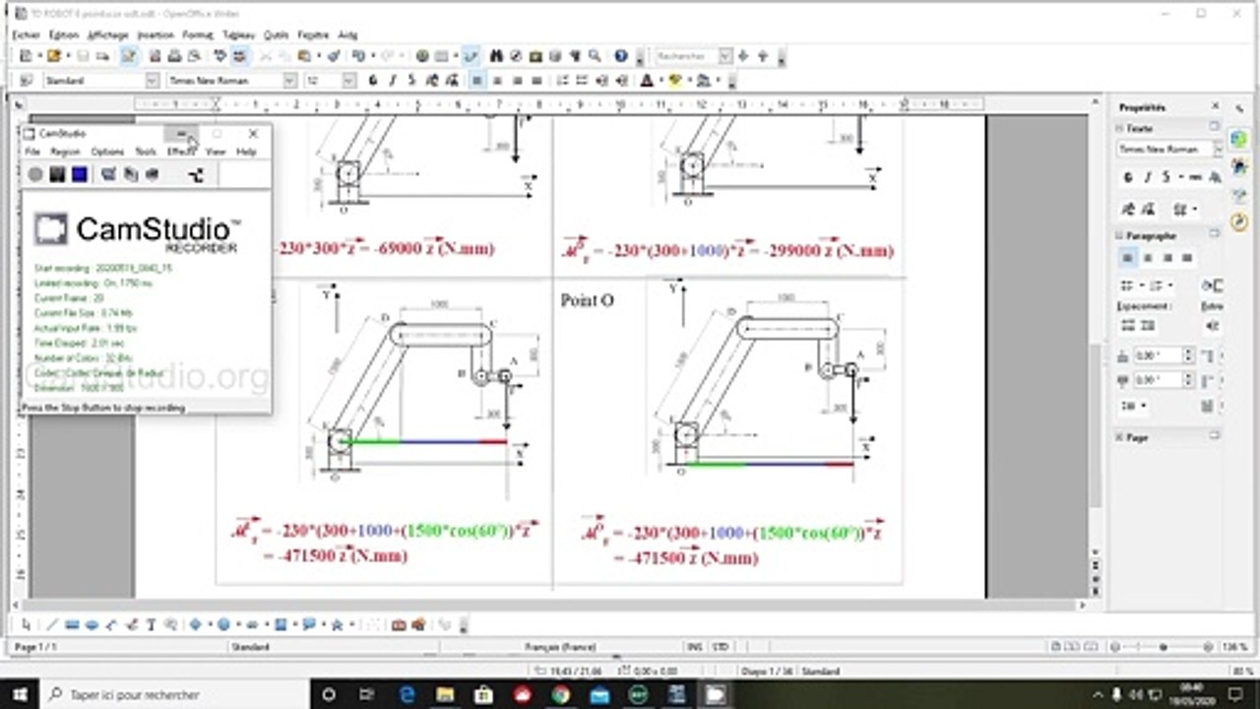Click the highlighting color icon in formatting toolbar
Image resolution: width=1260 pixels, height=709 pixels.
(675, 81)
